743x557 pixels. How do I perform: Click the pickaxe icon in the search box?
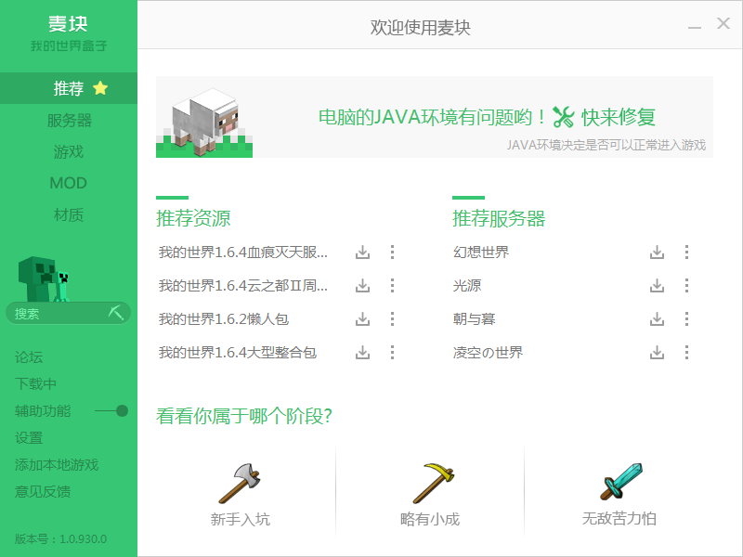(117, 313)
